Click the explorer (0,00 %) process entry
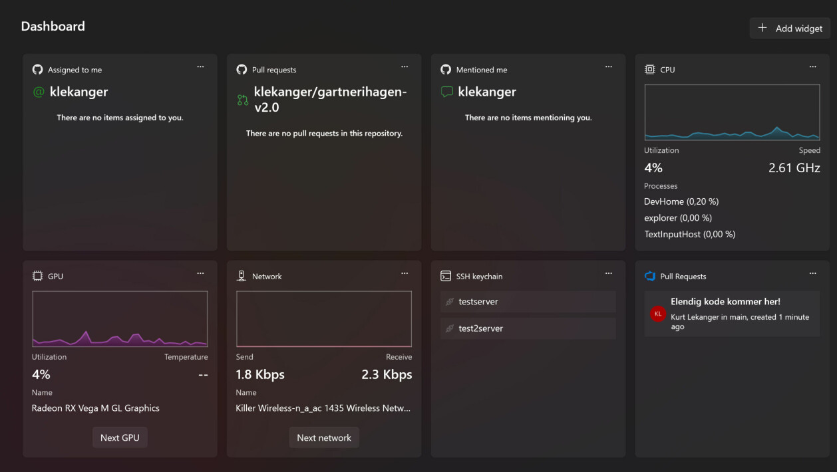 coord(678,218)
